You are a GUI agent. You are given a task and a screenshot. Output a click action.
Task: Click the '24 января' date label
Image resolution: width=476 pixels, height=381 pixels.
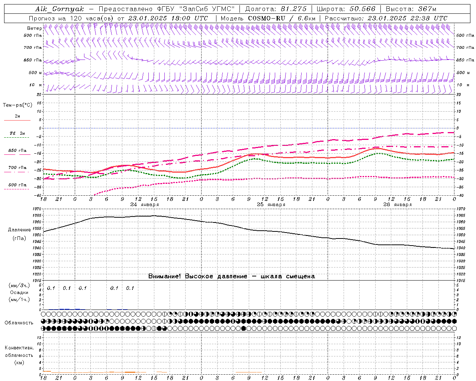coord(144,205)
